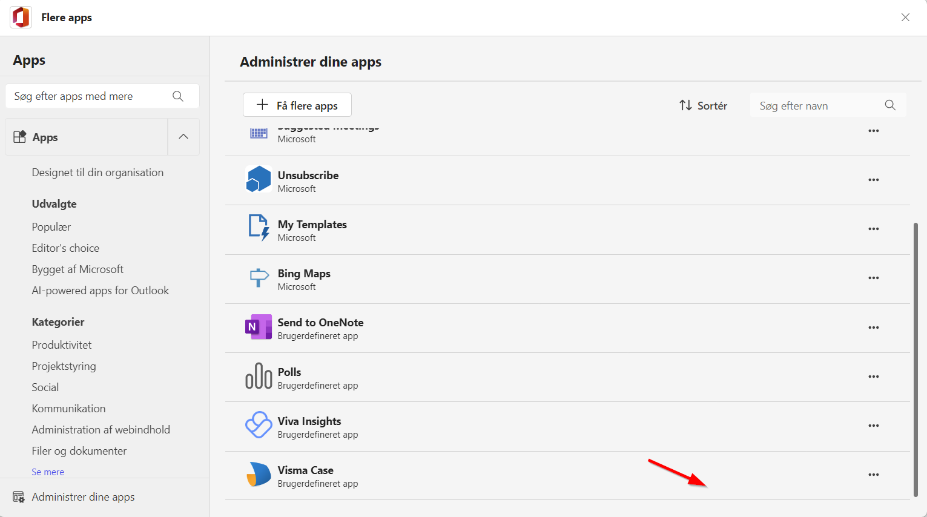
Task: Open more options for Polls
Action: (874, 377)
